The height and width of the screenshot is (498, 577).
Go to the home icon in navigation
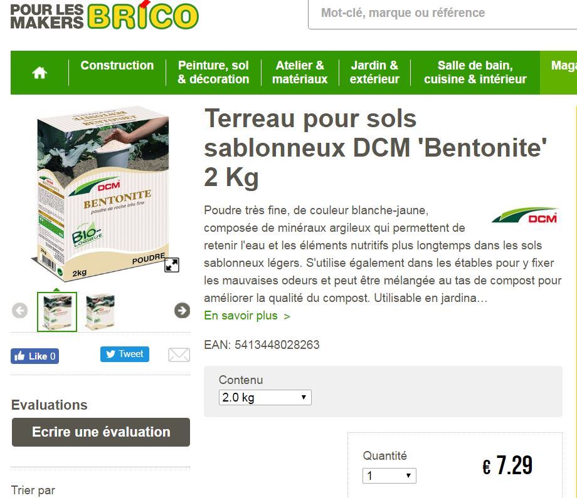[40, 73]
